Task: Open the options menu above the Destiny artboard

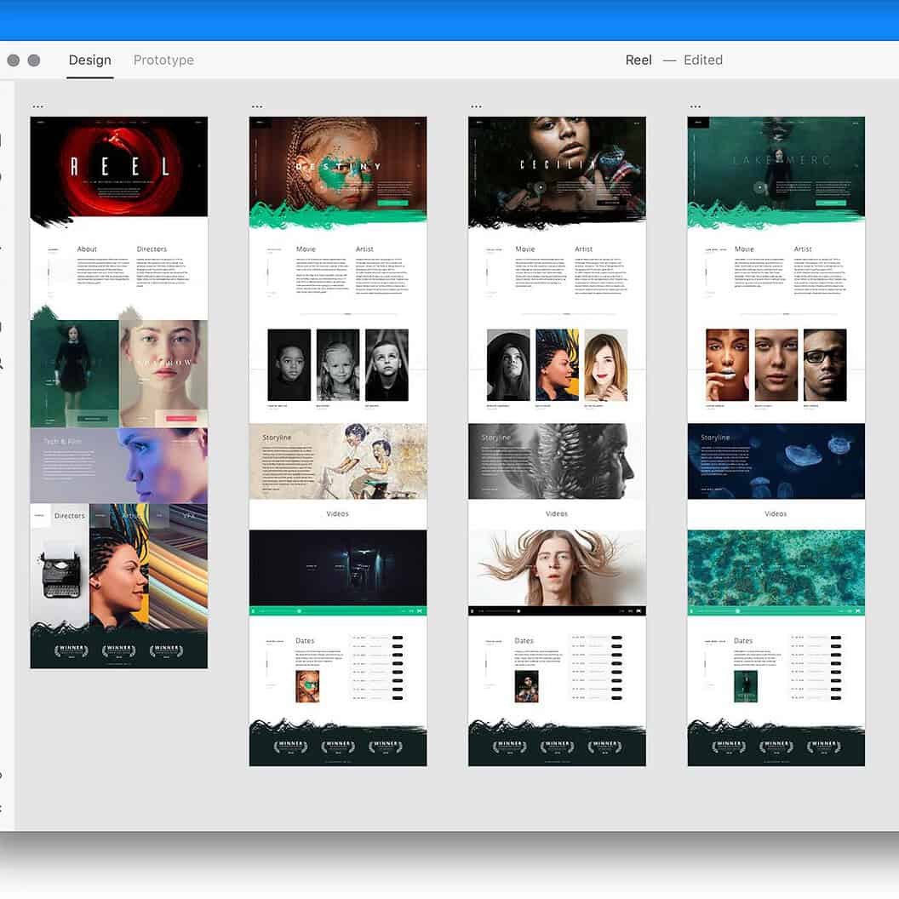Action: click(257, 106)
